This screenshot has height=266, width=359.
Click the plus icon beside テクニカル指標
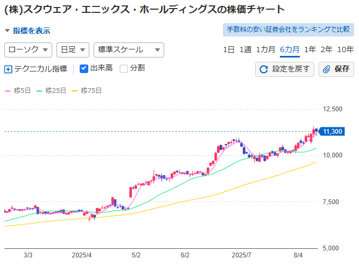pyautogui.click(x=8, y=69)
